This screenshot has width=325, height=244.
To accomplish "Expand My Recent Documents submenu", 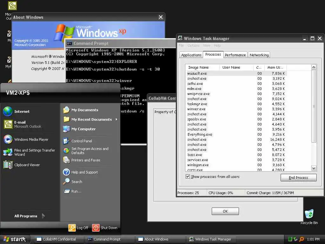I will point(90,119).
